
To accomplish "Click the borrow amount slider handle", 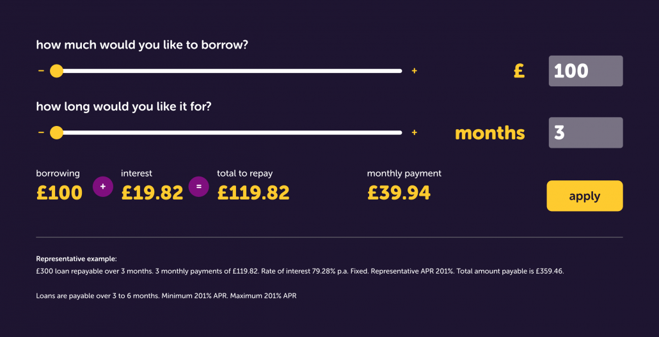I will (56, 71).
